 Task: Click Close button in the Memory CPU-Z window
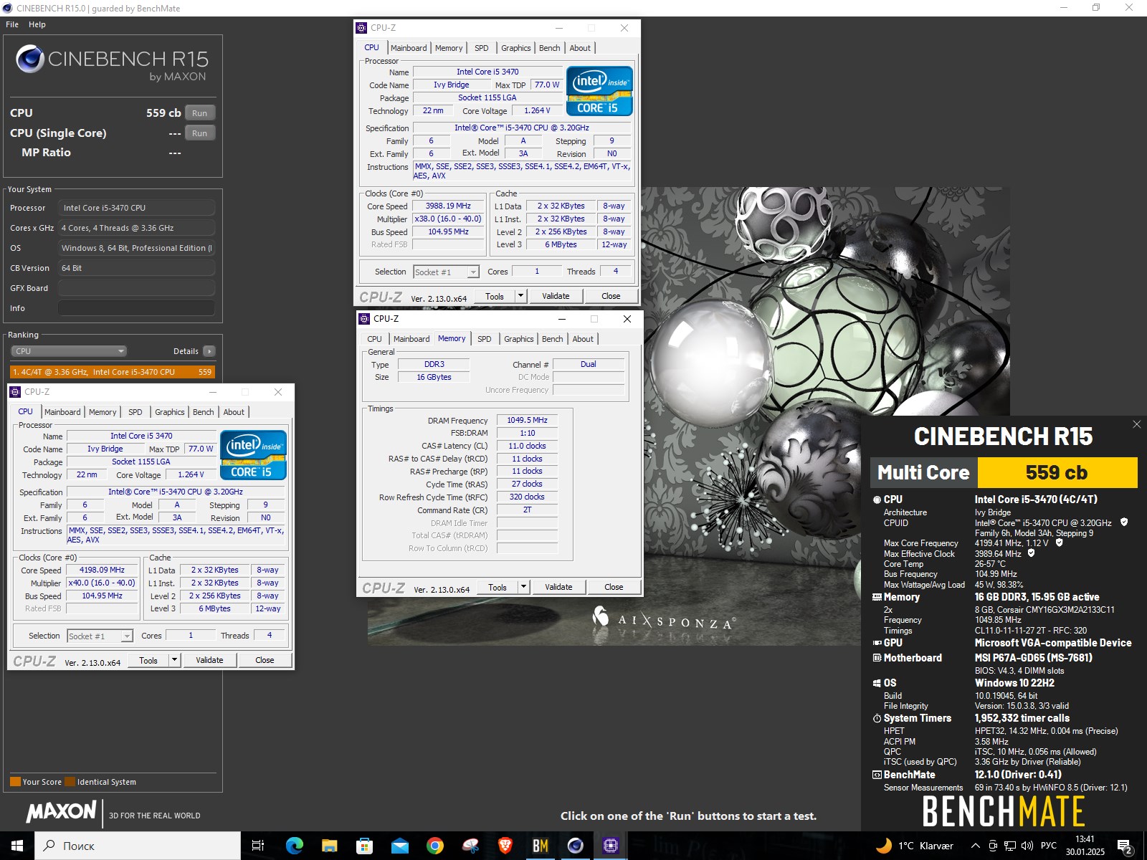coord(614,587)
